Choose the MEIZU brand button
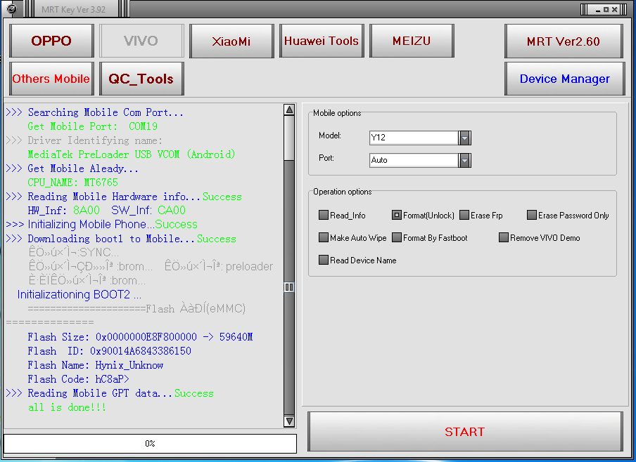 point(412,41)
